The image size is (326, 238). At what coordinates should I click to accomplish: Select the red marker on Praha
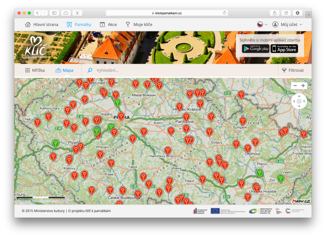click(121, 116)
